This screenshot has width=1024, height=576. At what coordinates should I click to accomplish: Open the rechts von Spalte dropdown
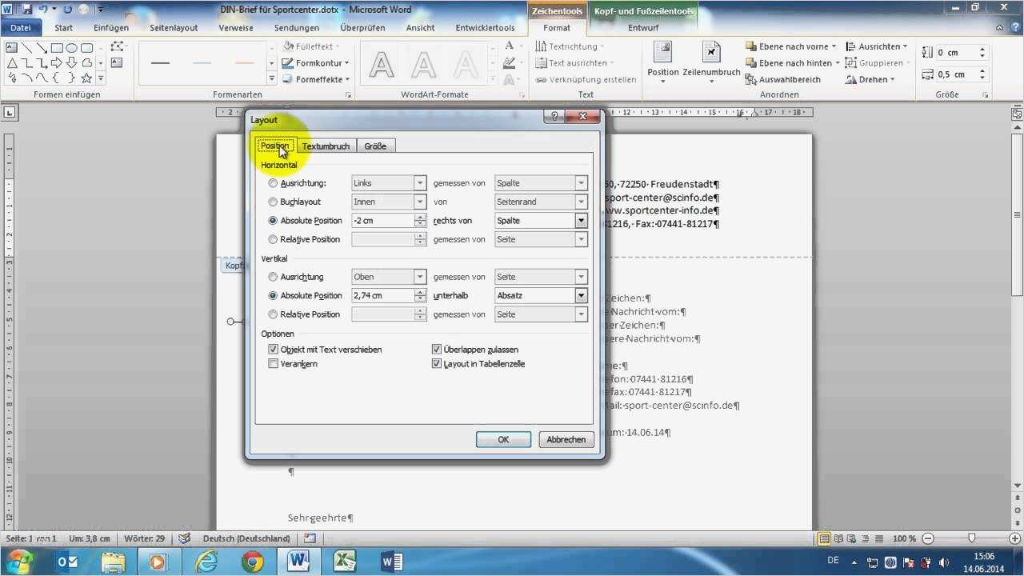581,220
